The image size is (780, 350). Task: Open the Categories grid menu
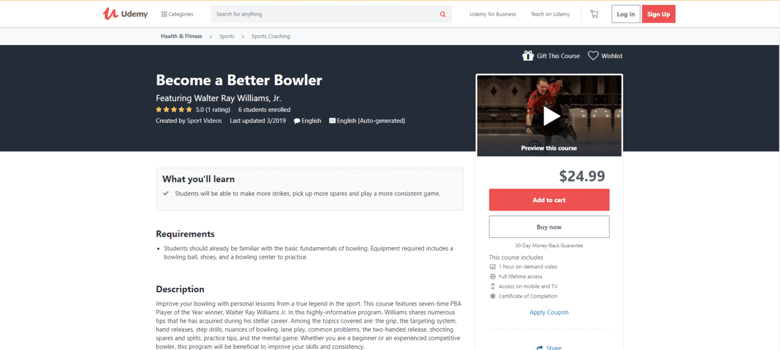coord(177,14)
